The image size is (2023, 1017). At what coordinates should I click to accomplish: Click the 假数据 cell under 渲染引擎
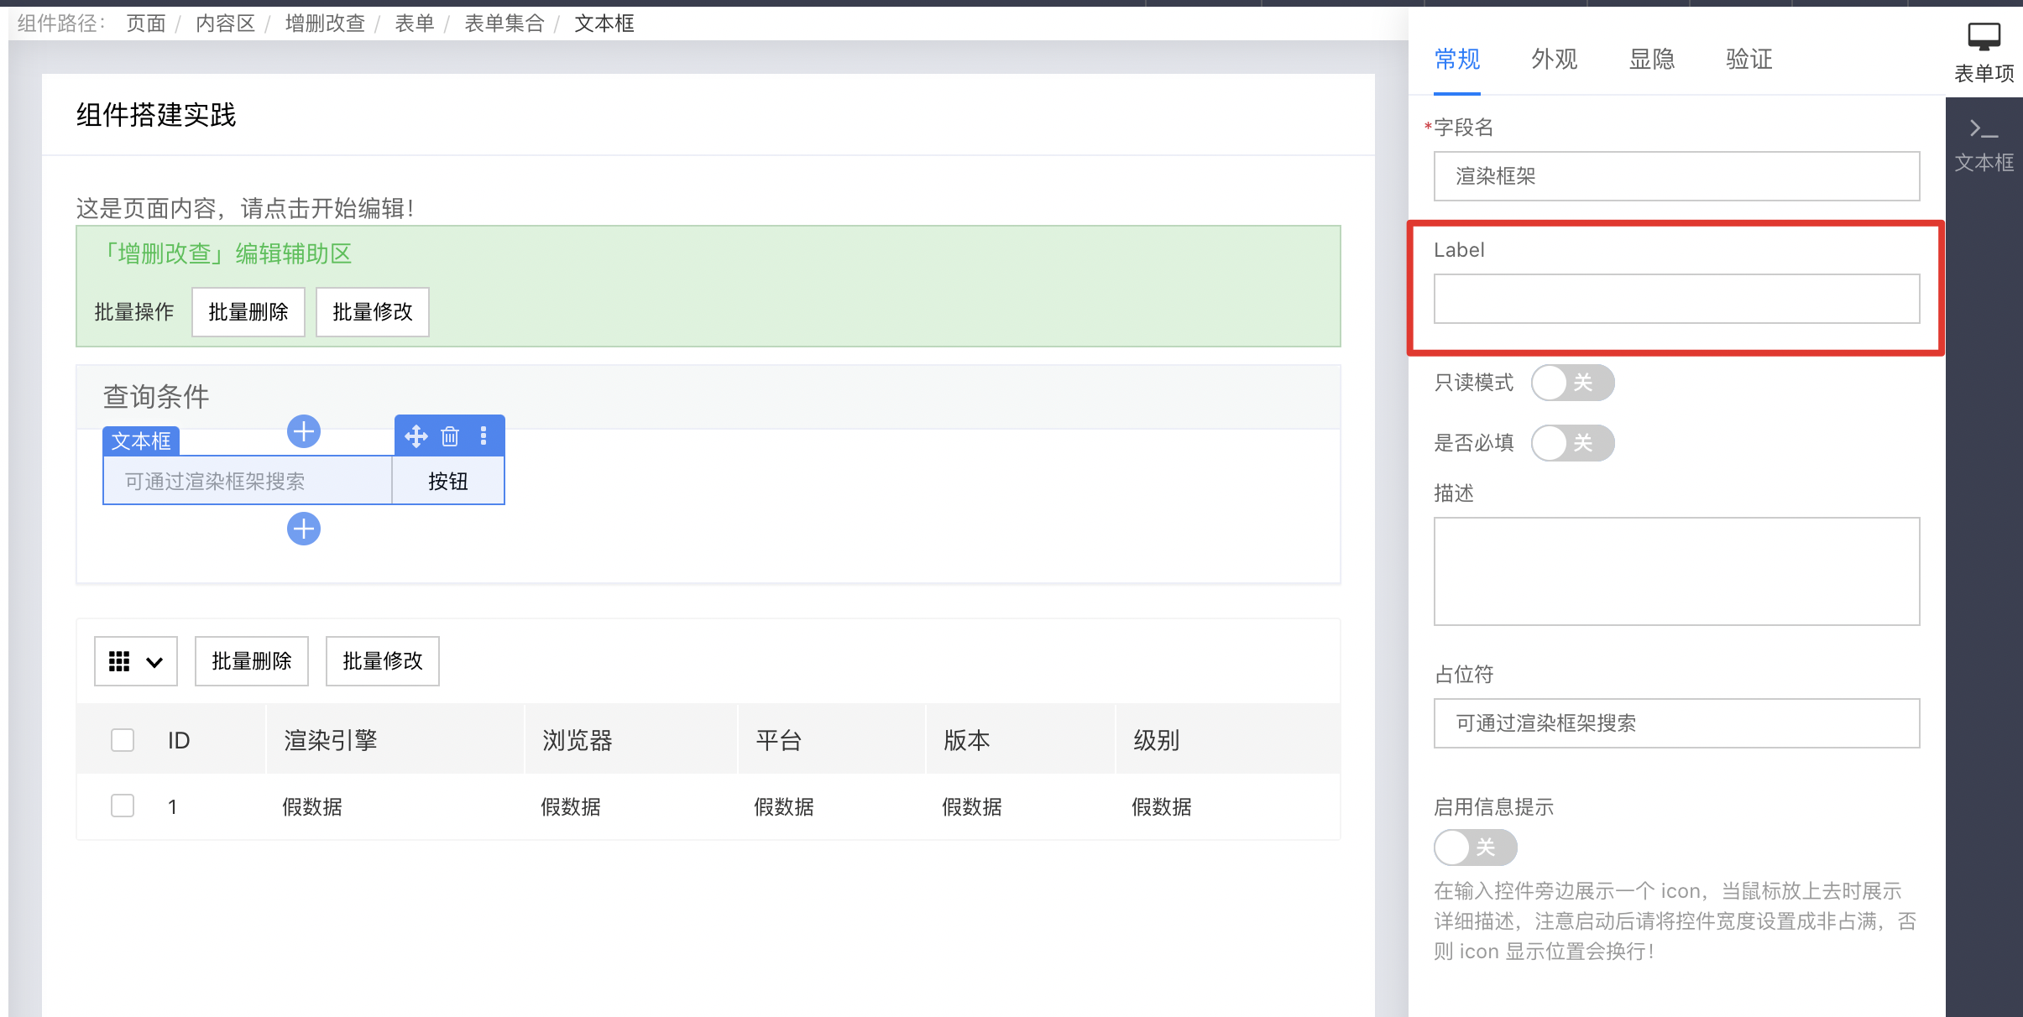312,807
